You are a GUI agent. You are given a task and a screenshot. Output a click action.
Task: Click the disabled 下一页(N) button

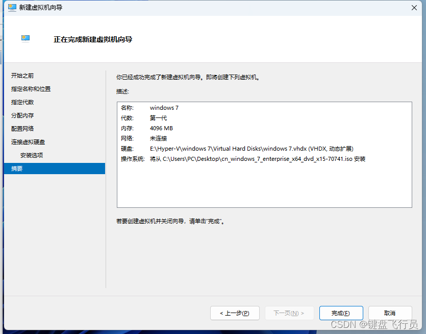point(289,313)
